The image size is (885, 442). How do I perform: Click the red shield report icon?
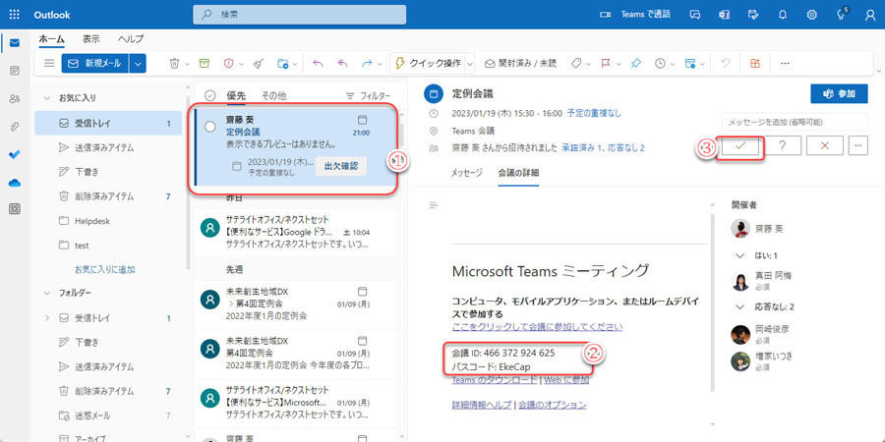[x=228, y=64]
